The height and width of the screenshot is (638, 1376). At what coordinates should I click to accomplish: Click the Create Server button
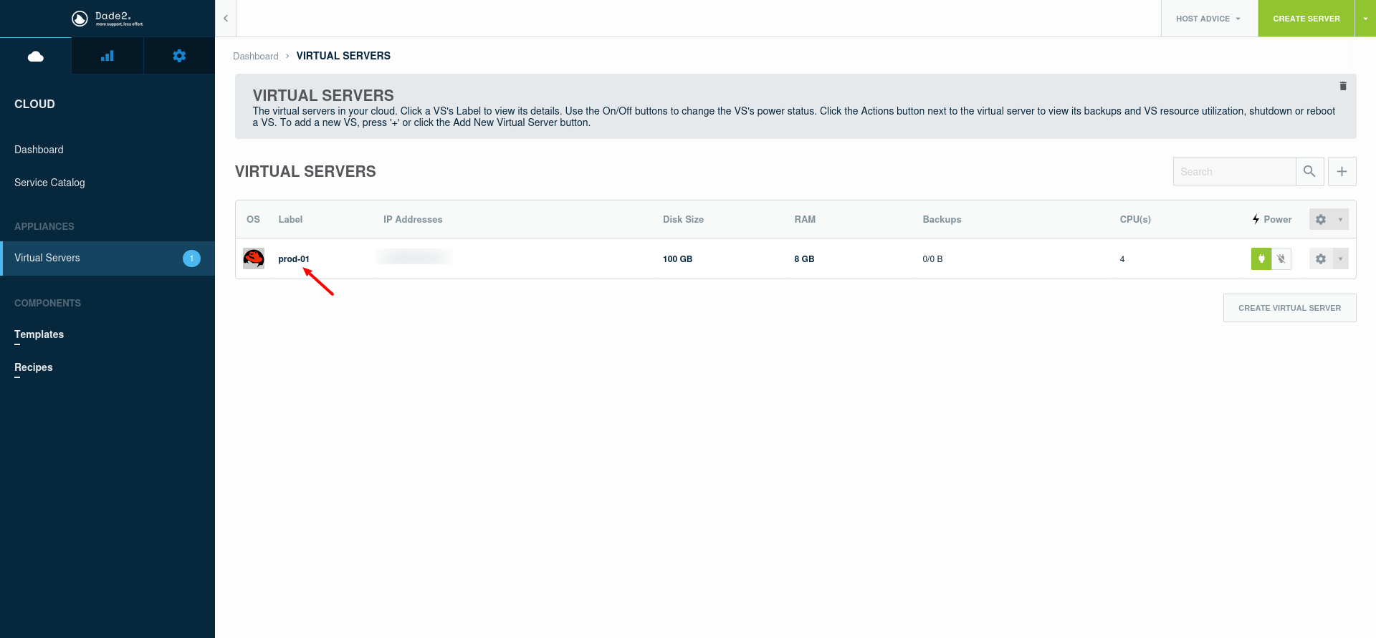point(1306,19)
